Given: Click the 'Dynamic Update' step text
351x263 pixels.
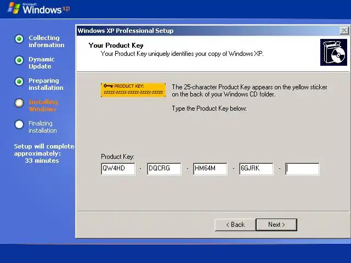Looking at the screenshot, I should (42, 63).
